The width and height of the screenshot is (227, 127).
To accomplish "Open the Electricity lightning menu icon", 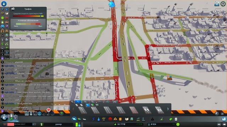I will pos(94,119).
